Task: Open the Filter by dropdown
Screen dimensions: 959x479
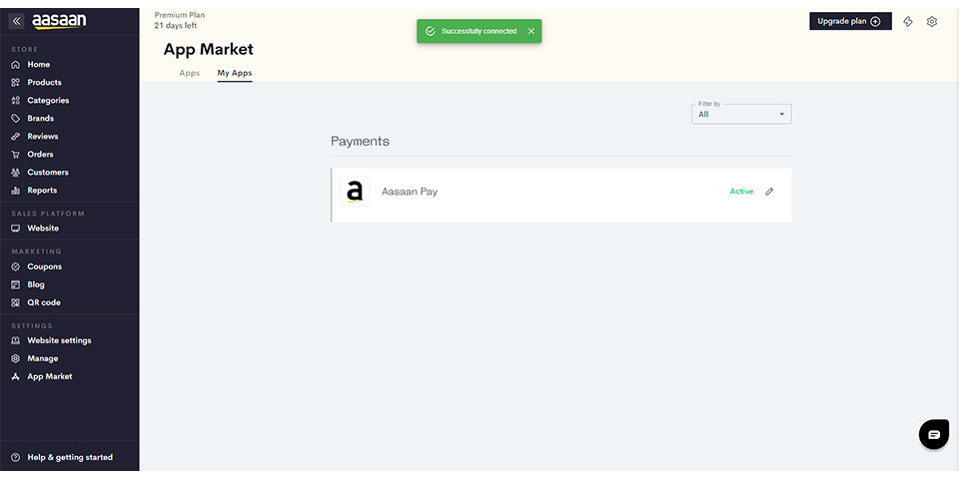Action: point(741,114)
